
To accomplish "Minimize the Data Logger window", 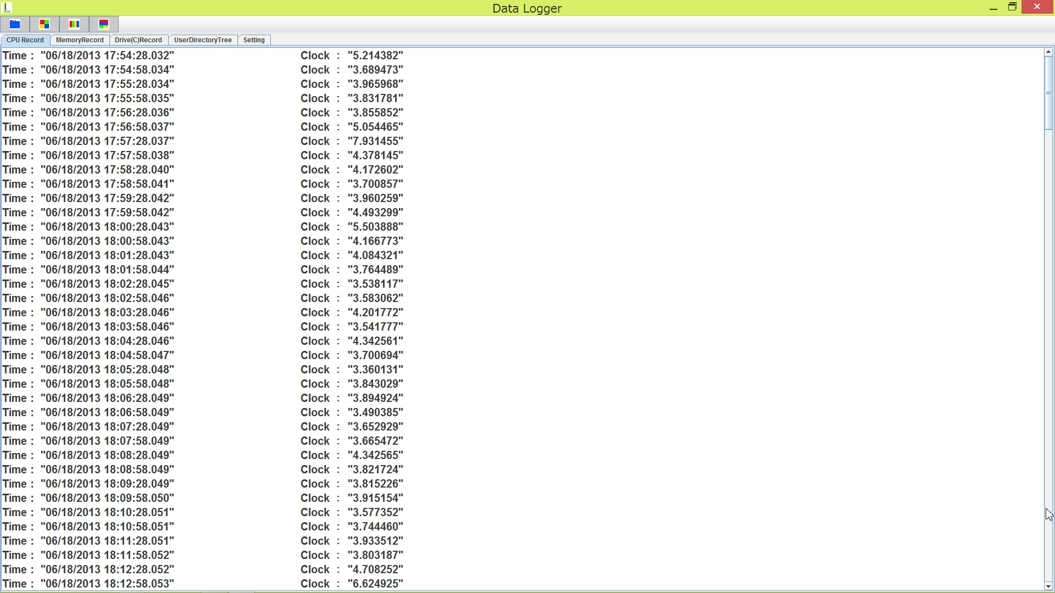I will click(993, 8).
